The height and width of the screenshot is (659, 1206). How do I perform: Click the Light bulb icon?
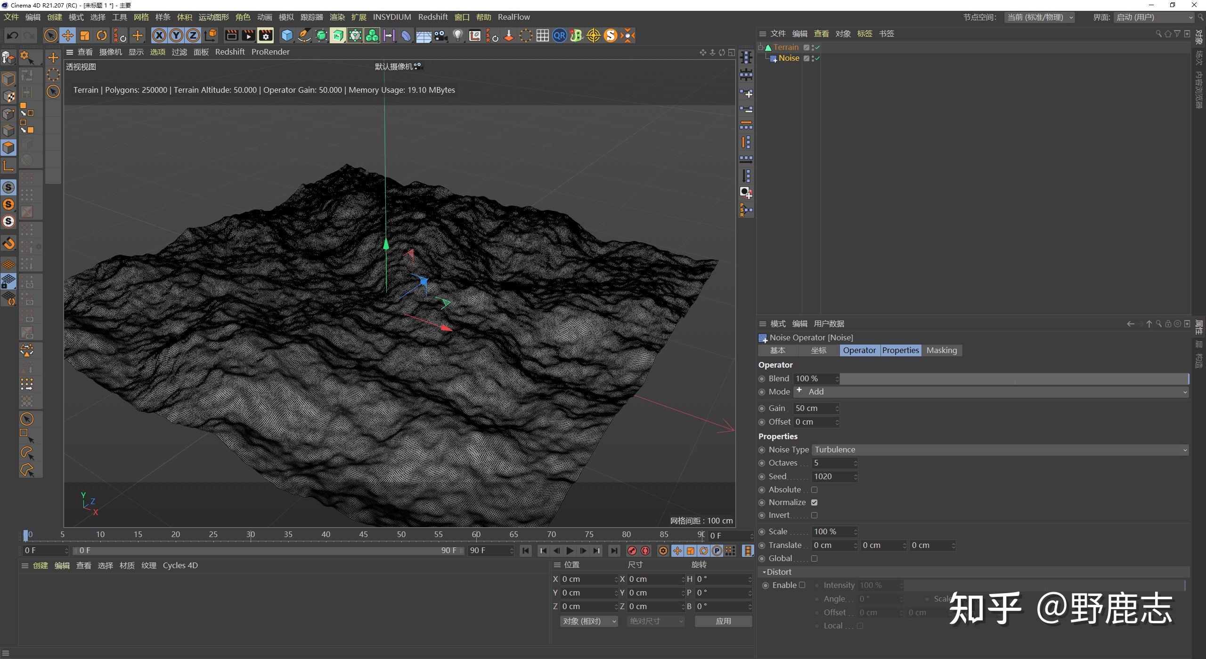pos(457,36)
